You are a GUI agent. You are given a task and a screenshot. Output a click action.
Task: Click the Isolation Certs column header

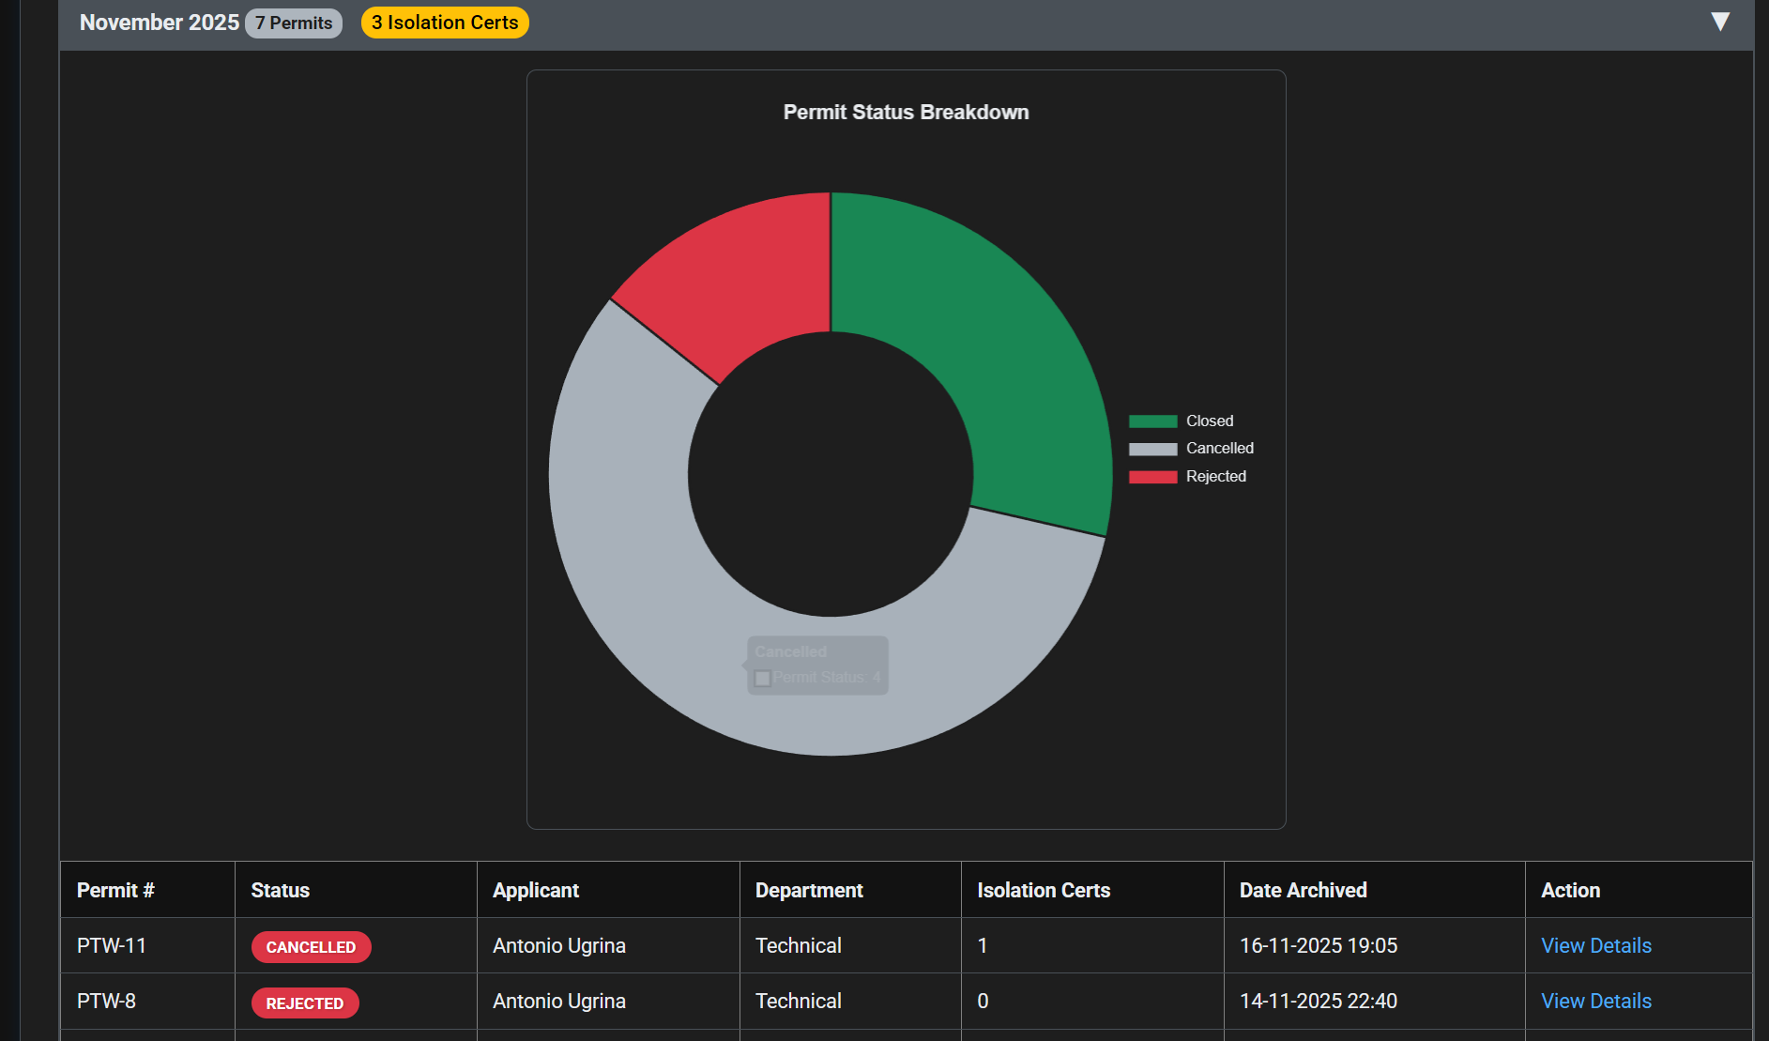pyautogui.click(x=1044, y=890)
